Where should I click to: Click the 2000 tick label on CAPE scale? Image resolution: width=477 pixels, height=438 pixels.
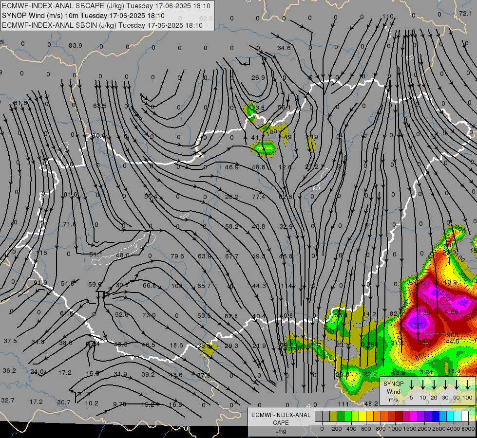(424, 429)
